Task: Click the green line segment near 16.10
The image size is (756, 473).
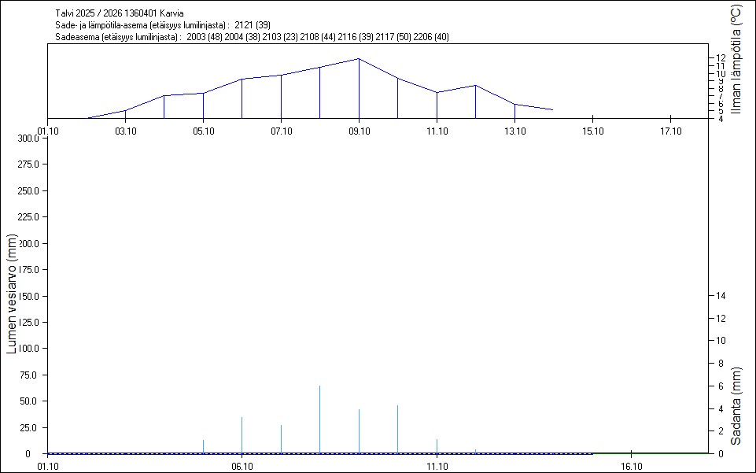Action: click(x=649, y=453)
